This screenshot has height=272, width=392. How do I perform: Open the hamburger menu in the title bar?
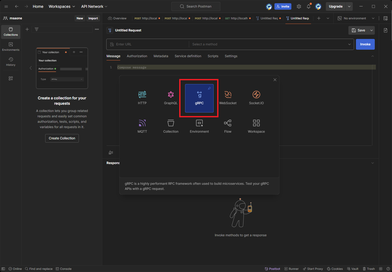point(6,6)
